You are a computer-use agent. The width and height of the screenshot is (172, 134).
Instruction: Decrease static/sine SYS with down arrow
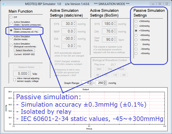[x=75, y=25]
